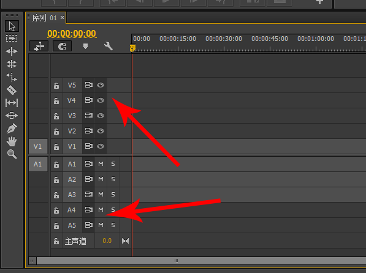Open timeline display settings wrench
The image size is (366, 273).
pos(109,46)
